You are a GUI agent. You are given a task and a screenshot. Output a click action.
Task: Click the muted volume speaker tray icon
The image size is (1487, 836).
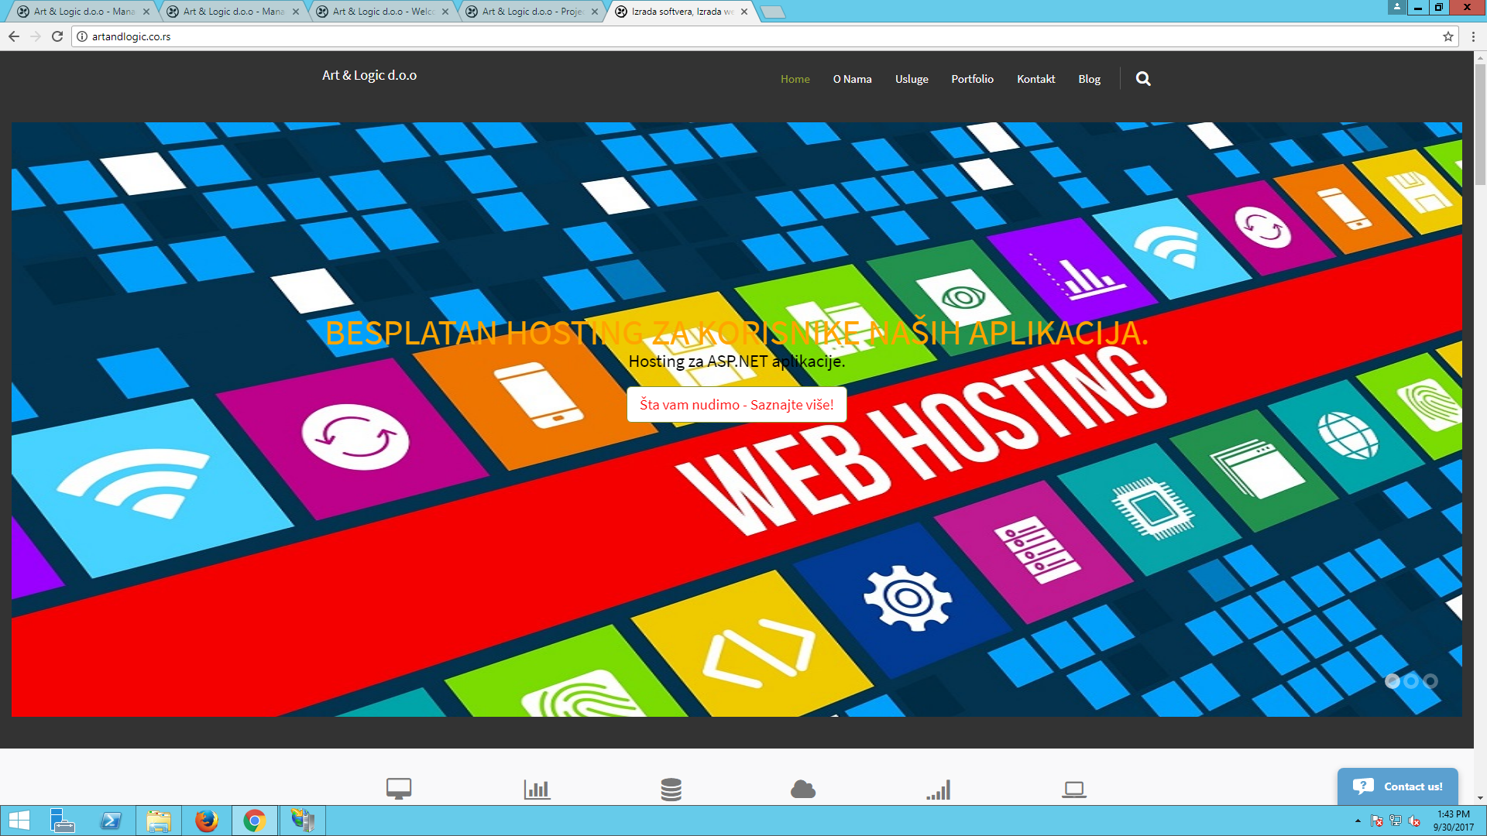click(1414, 821)
